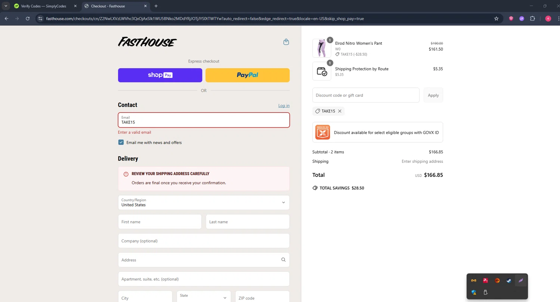This screenshot has width=560, height=302.
Task: Open the browser Extensions puzzle icon
Action: click(x=532, y=19)
